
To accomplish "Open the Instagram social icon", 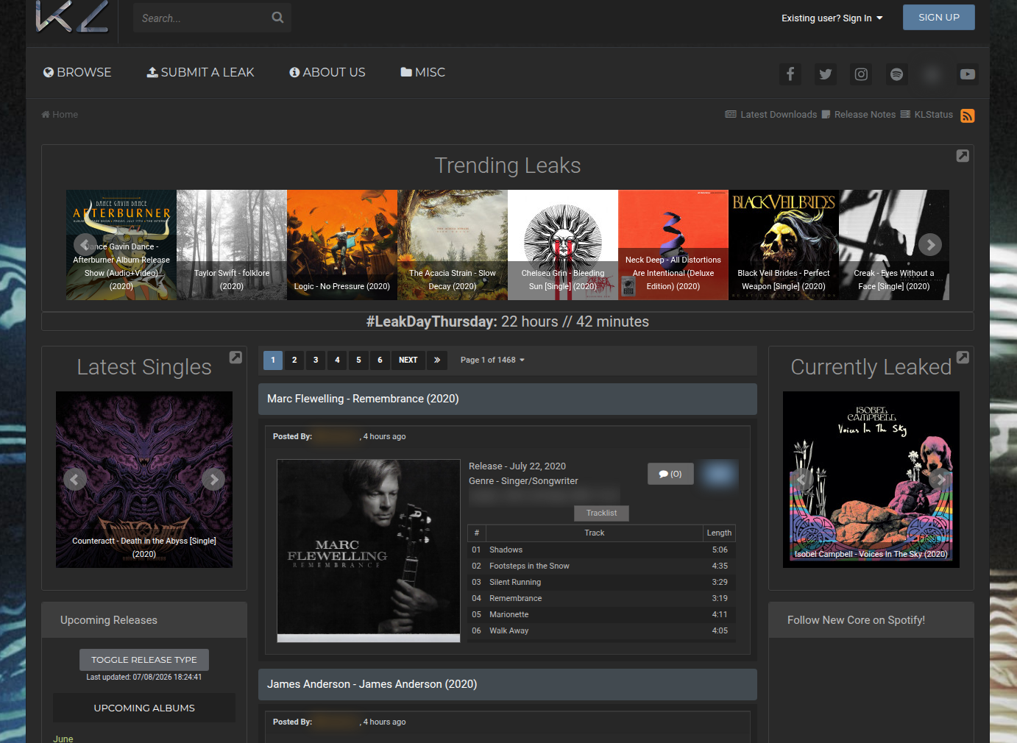I will (x=861, y=74).
